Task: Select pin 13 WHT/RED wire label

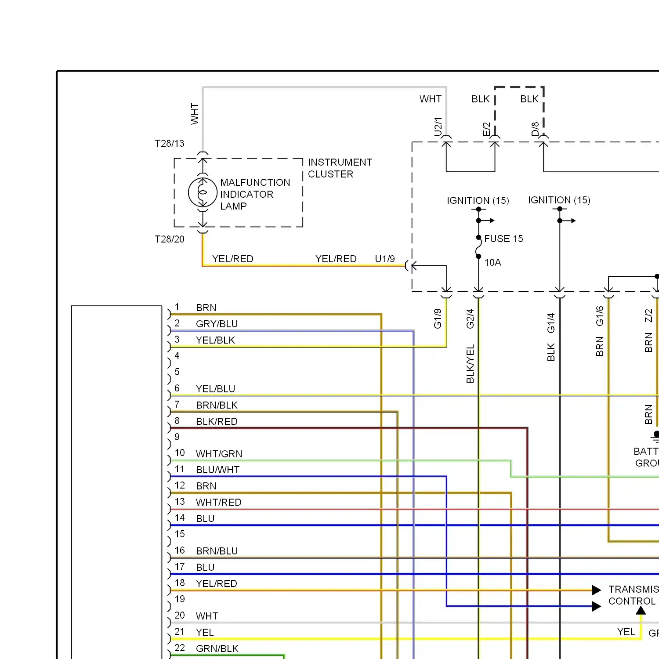Action: 218,502
